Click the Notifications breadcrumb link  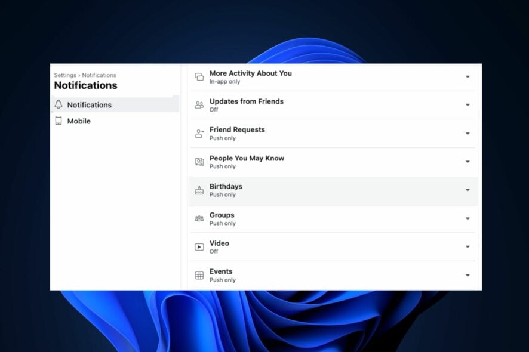tap(99, 75)
